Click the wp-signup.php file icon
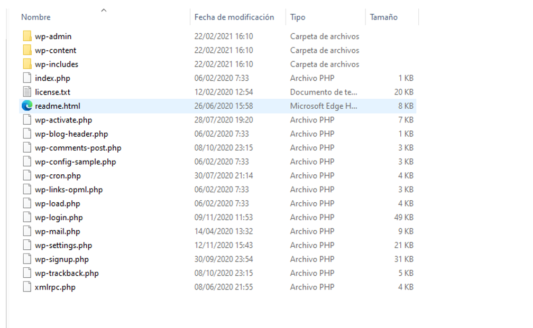Viewport: 533px width, 328px height. [27, 259]
